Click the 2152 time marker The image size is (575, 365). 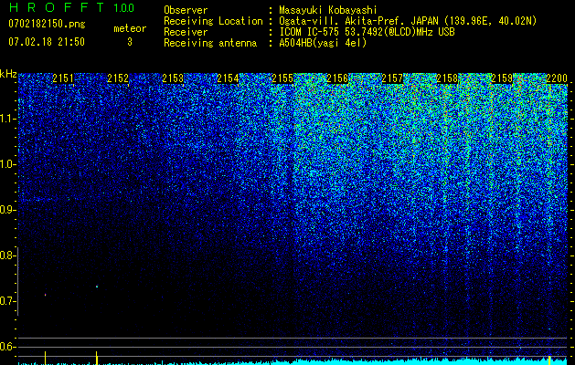pos(118,78)
